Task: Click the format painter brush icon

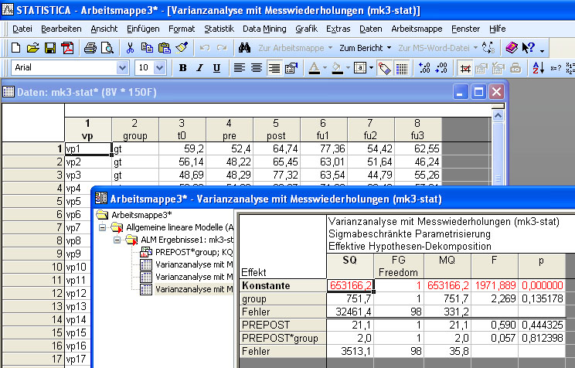Action: [x=181, y=48]
